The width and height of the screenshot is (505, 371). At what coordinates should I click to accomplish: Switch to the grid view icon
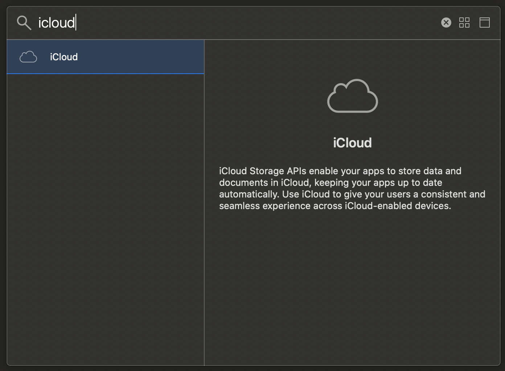point(464,23)
